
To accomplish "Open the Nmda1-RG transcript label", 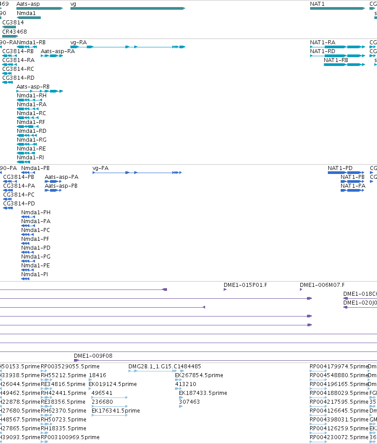I will click(x=31, y=139).
